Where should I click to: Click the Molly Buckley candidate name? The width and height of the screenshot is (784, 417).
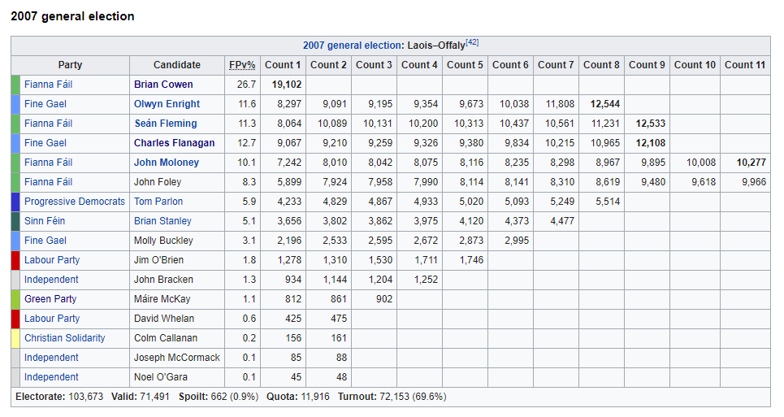pos(163,241)
